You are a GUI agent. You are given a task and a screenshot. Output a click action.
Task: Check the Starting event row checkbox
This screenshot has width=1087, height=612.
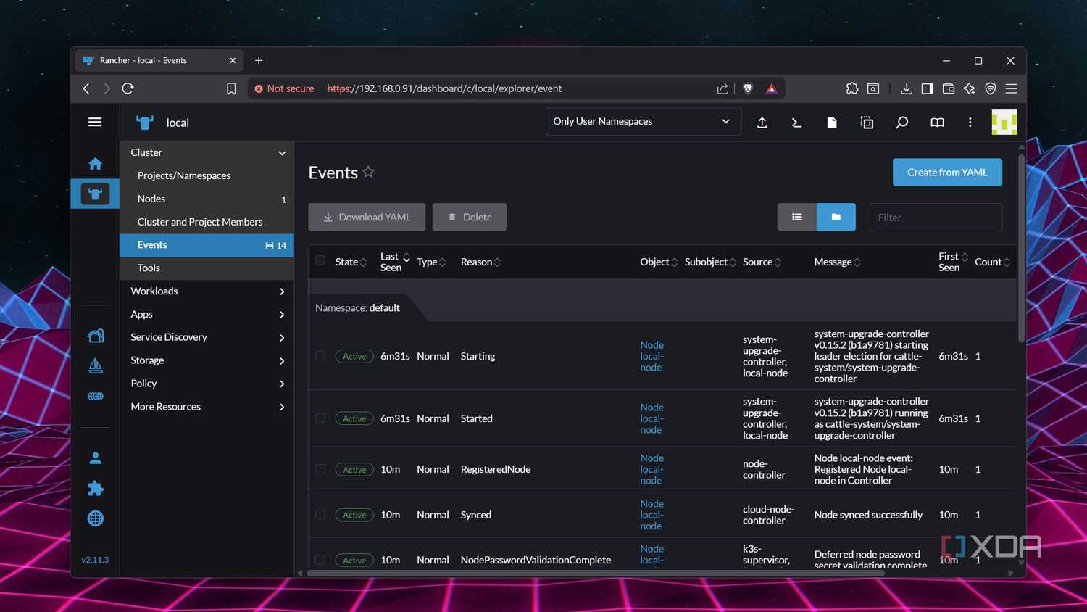click(320, 356)
